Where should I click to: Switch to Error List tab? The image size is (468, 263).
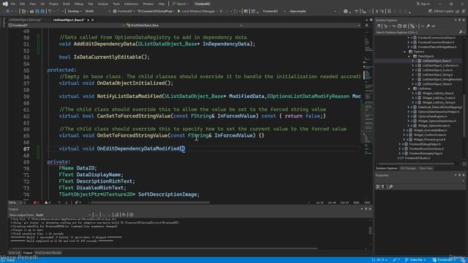tap(15, 253)
